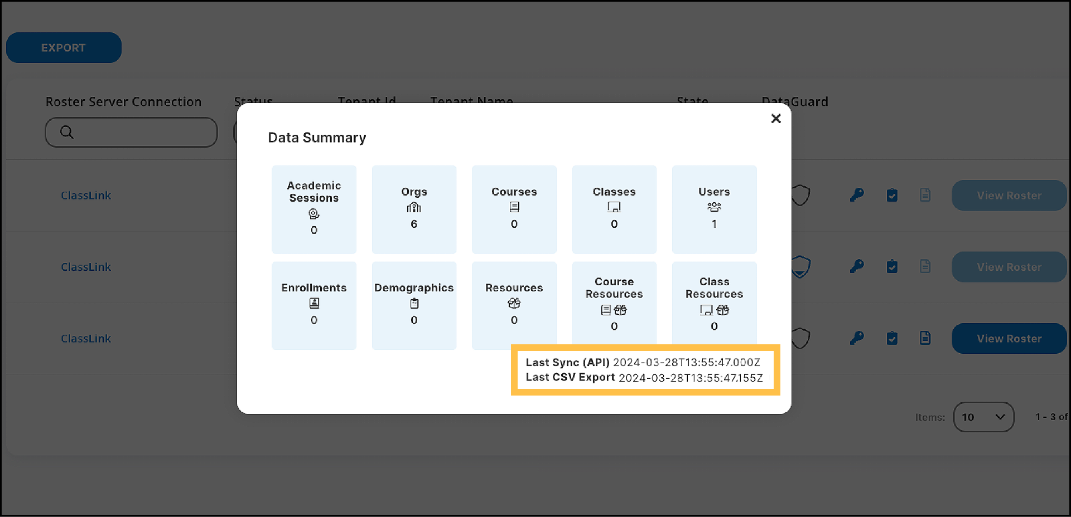Click the Class Resources card title
1071x517 pixels.
(x=715, y=288)
